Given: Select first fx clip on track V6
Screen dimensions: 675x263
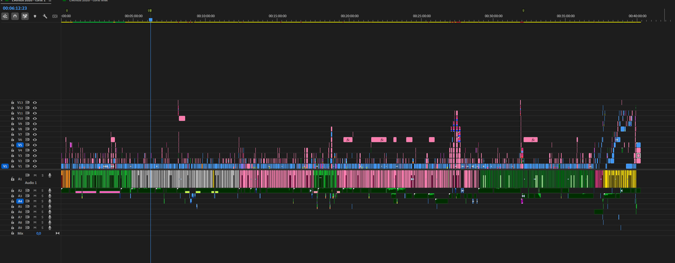Looking at the screenshot, I should coord(348,140).
